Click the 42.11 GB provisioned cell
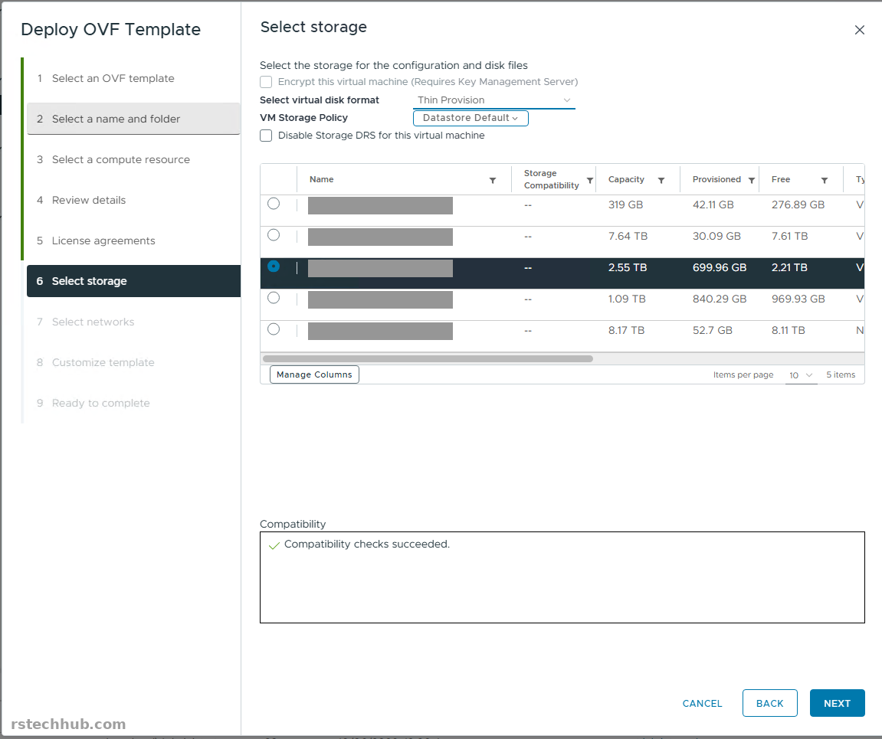Image resolution: width=882 pixels, height=739 pixels. (x=713, y=204)
